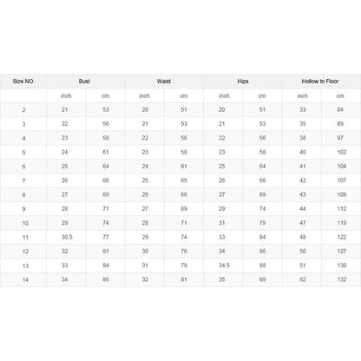Click the 47 inch hollow to floor cell
The image size is (361, 361).
(303, 223)
